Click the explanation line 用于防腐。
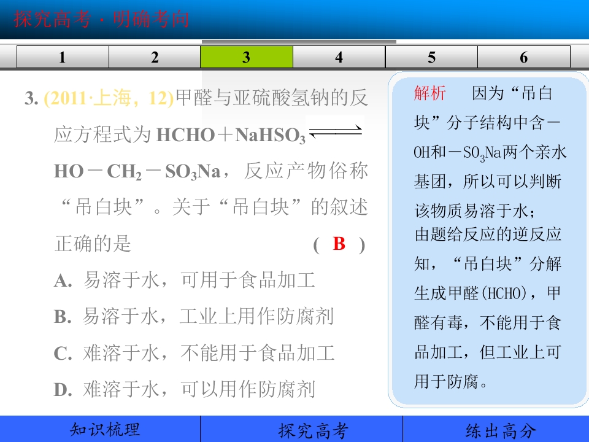Image resolution: width=589 pixels, height=442 pixels. [x=451, y=381]
